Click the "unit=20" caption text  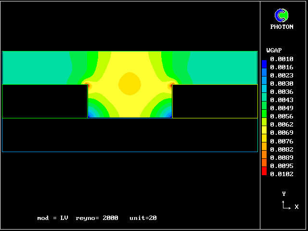tap(143, 218)
